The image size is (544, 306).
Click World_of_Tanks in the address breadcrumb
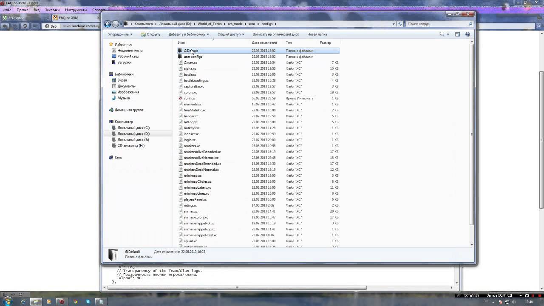click(x=210, y=24)
